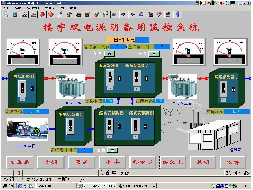Click the right arrow navigation icon
This screenshot has width=253, height=190.
pos(132,14)
